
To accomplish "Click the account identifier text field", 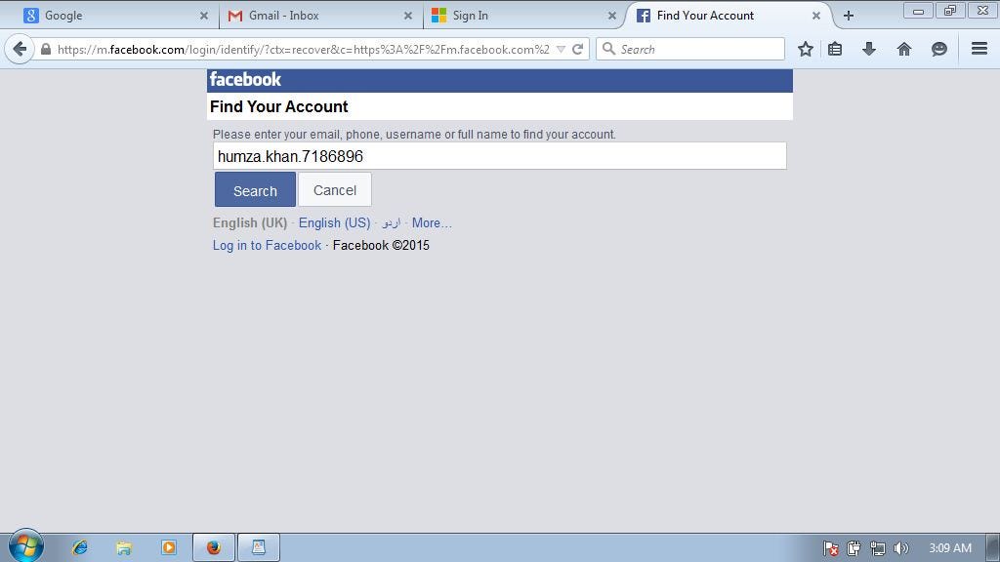I will click(x=499, y=156).
